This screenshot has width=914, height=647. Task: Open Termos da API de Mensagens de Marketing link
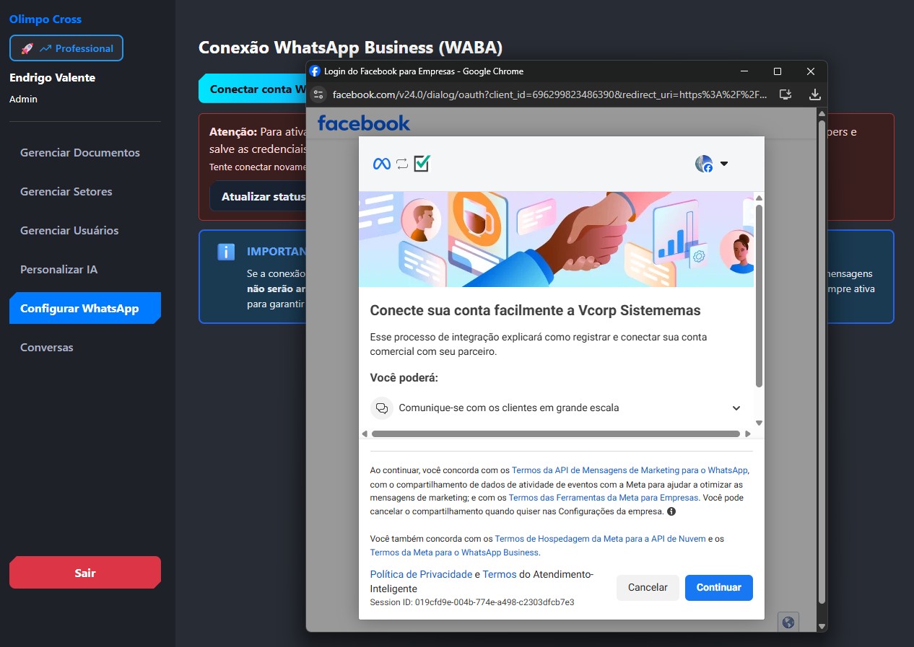coord(630,470)
